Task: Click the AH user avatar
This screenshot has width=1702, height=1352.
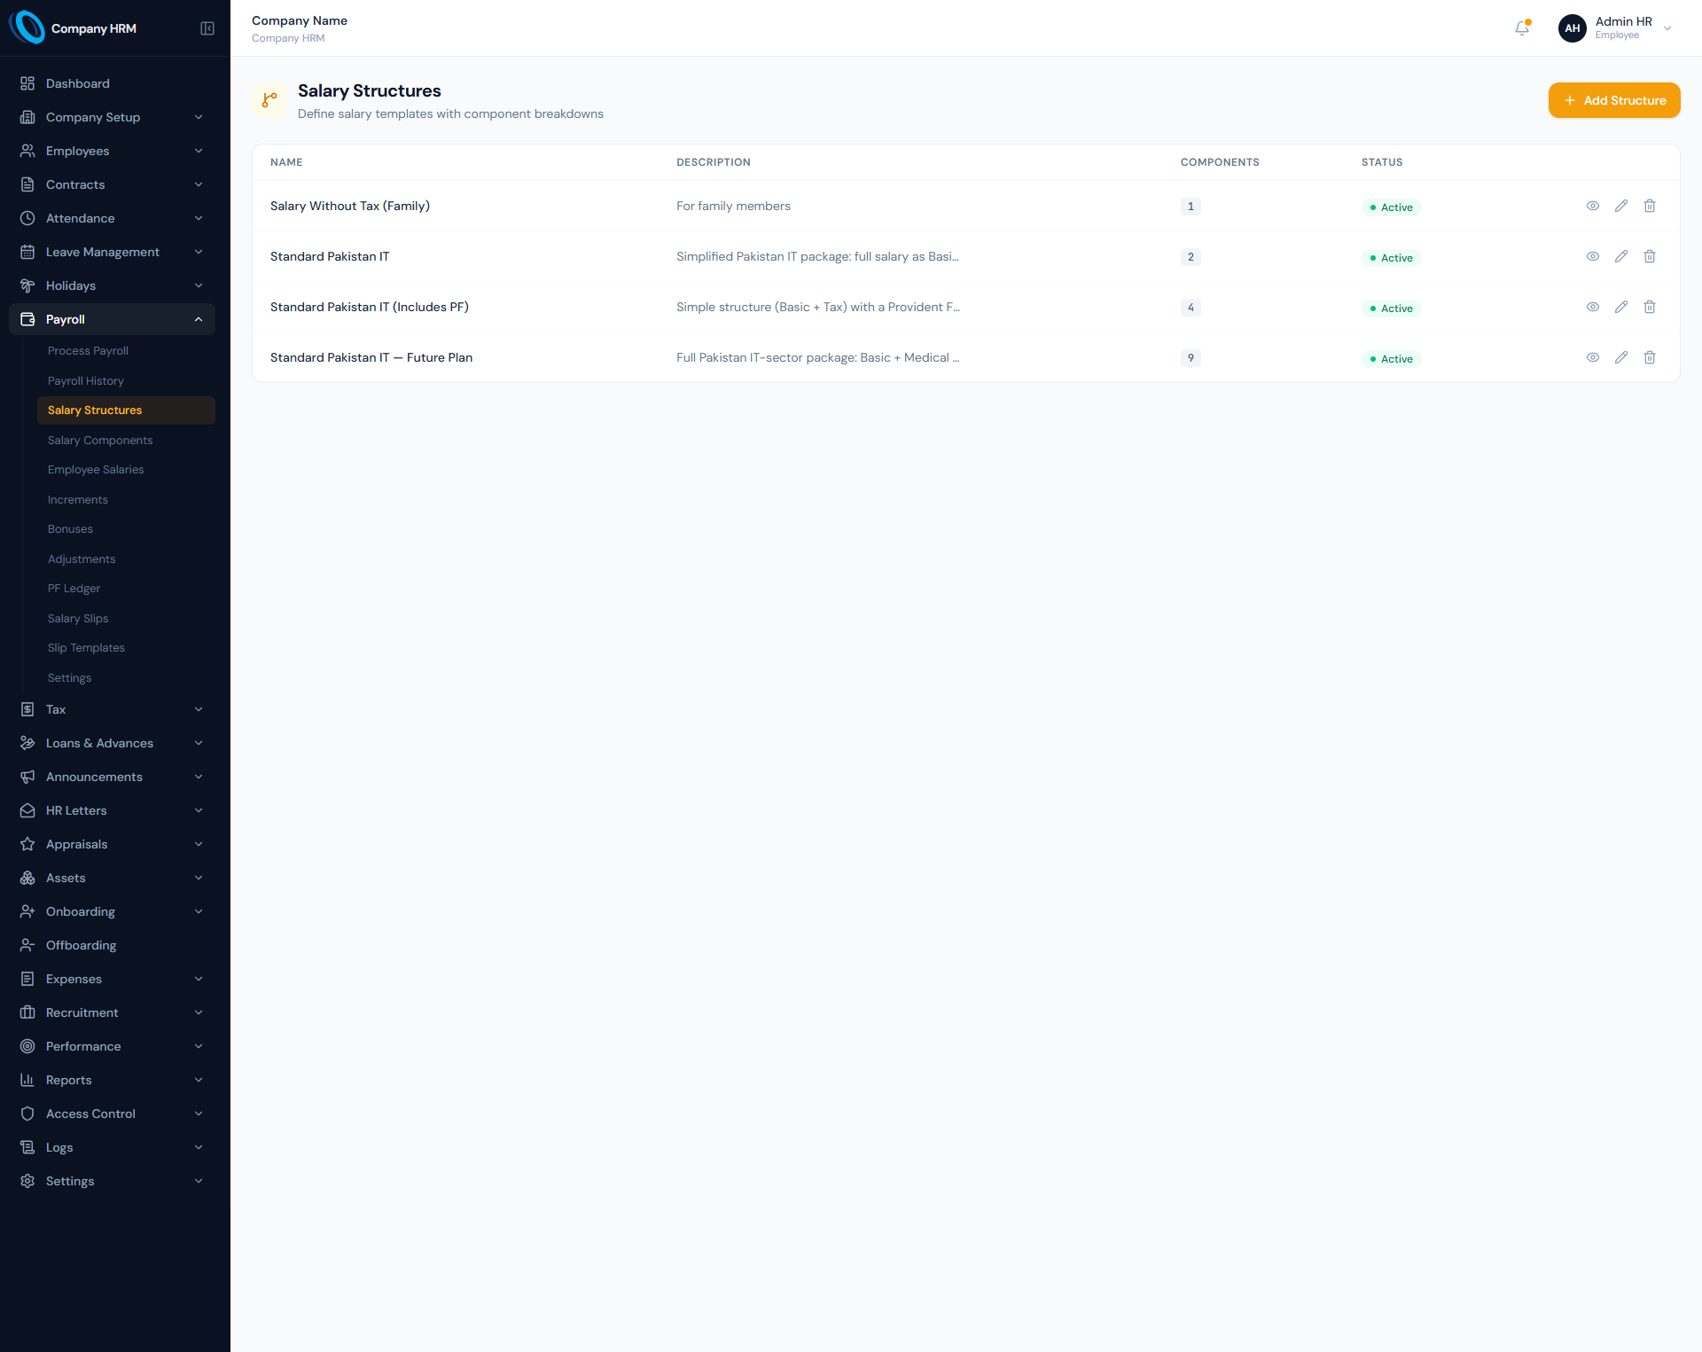Action: [x=1572, y=28]
